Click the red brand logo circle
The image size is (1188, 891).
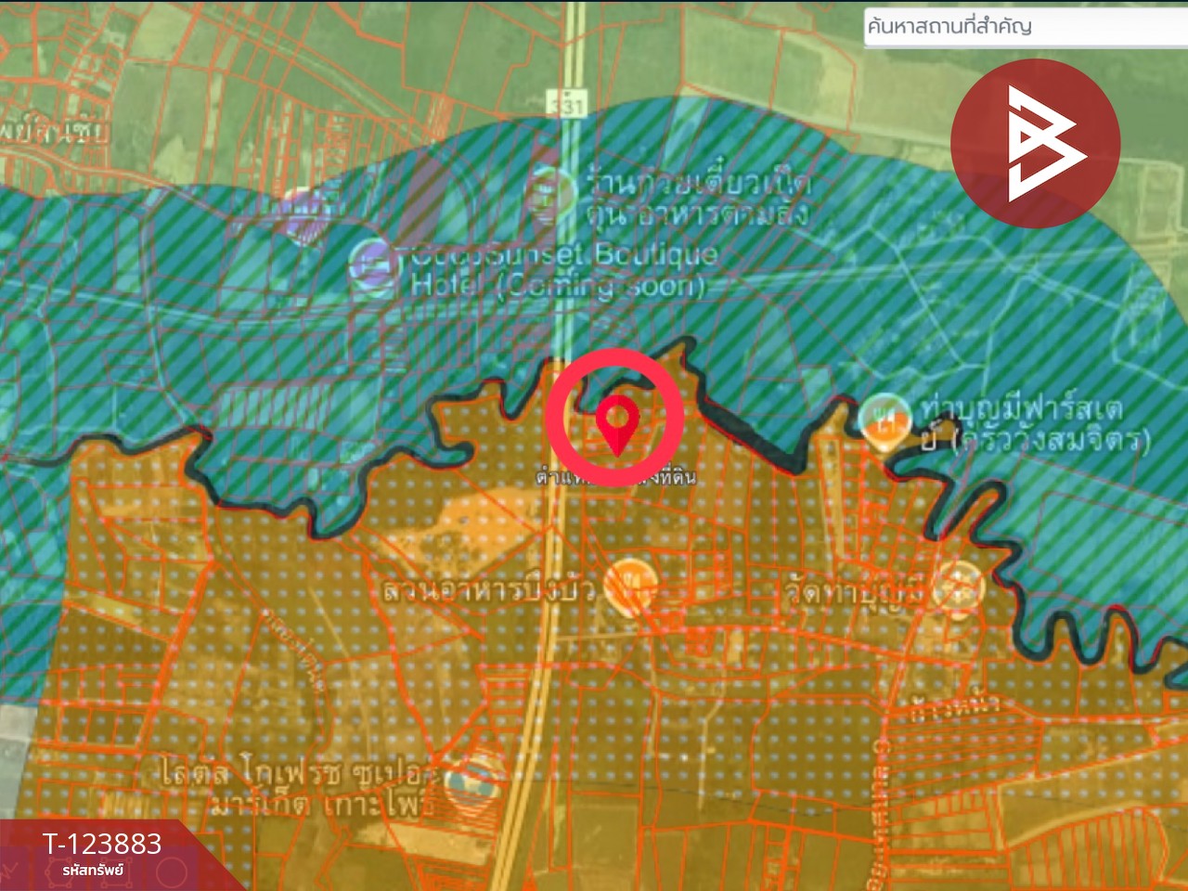click(1035, 144)
